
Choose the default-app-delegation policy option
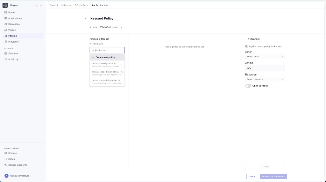pos(107,81)
